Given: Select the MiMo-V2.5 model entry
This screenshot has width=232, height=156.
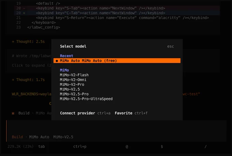Looking at the screenshot, I should [70, 89].
